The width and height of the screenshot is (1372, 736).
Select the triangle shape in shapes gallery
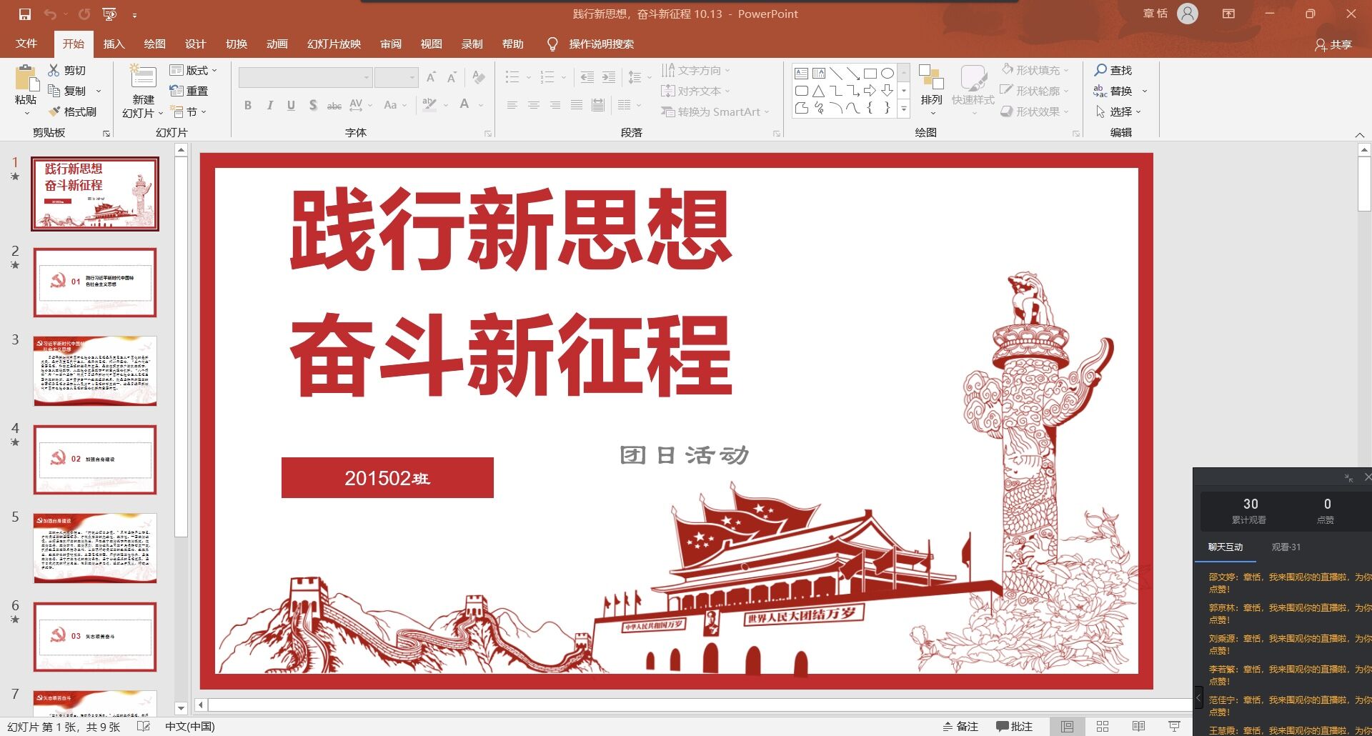pyautogui.click(x=818, y=91)
